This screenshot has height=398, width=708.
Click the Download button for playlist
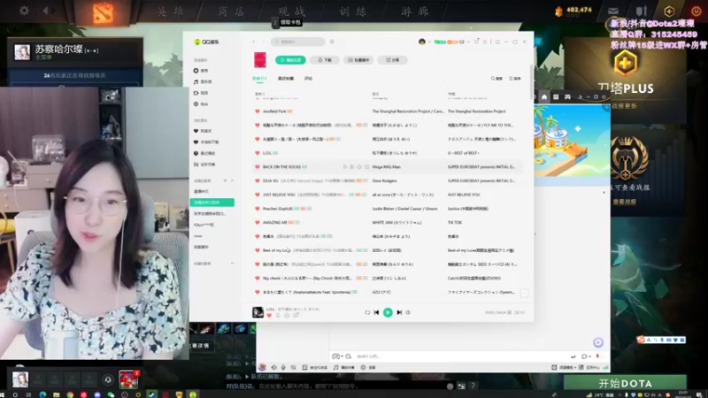[325, 60]
